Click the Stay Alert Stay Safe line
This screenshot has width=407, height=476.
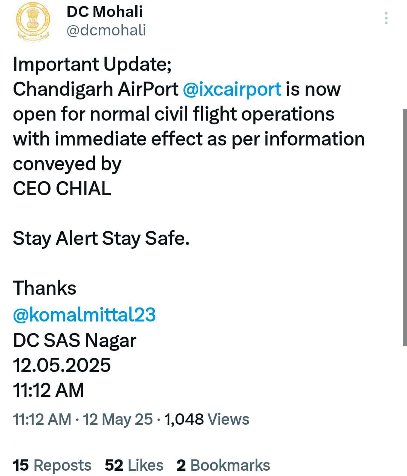pos(101,239)
